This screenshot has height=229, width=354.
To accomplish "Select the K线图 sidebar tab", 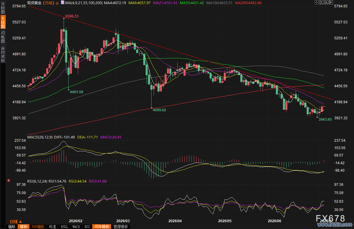I will (3, 22).
